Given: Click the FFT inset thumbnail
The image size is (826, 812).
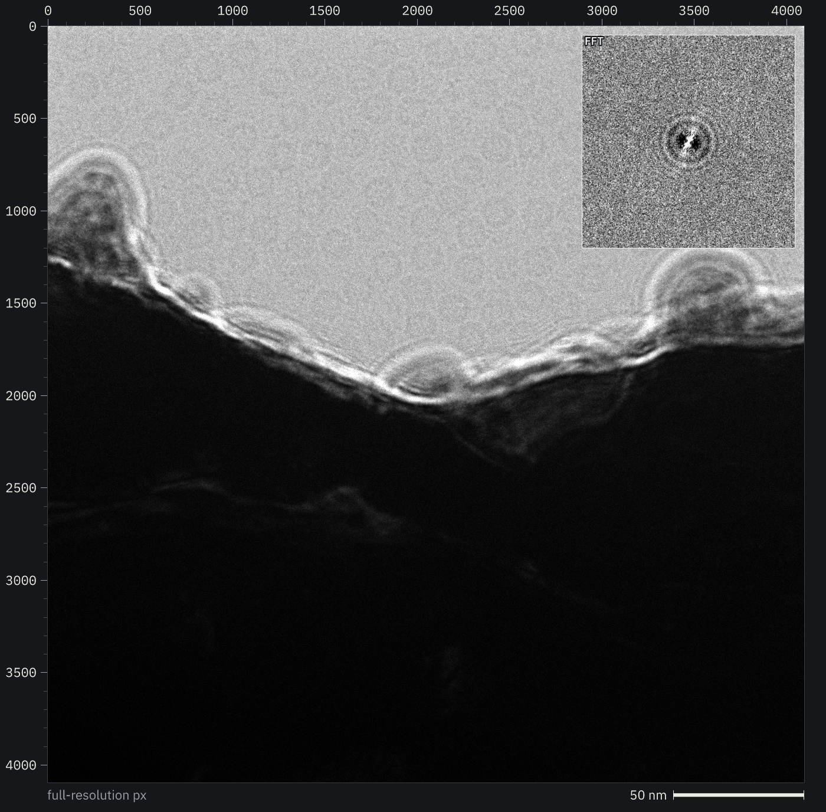Looking at the screenshot, I should (x=689, y=142).
